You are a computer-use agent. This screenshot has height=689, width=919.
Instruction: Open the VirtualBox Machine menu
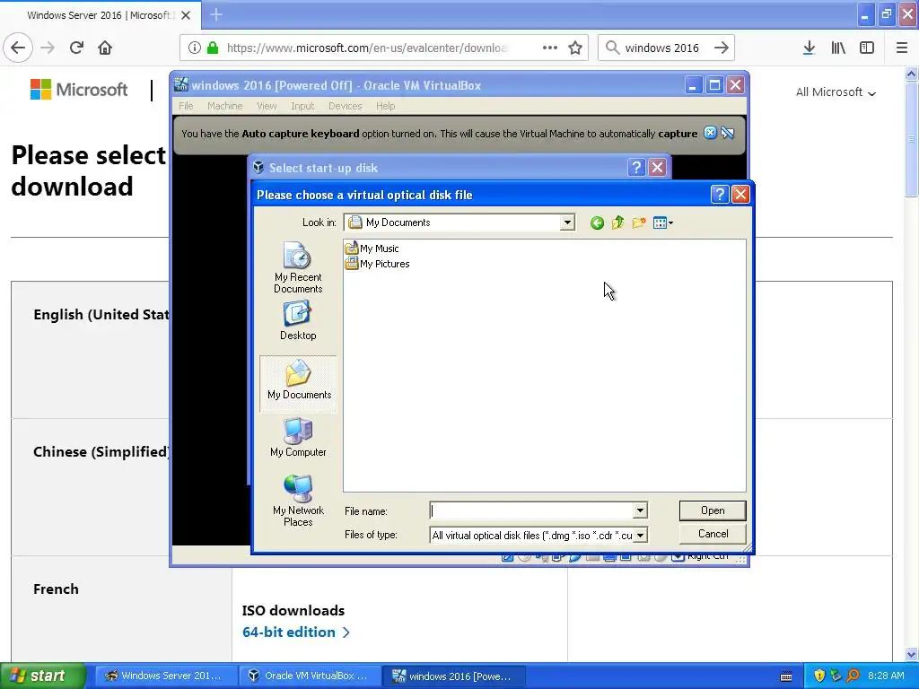click(224, 106)
